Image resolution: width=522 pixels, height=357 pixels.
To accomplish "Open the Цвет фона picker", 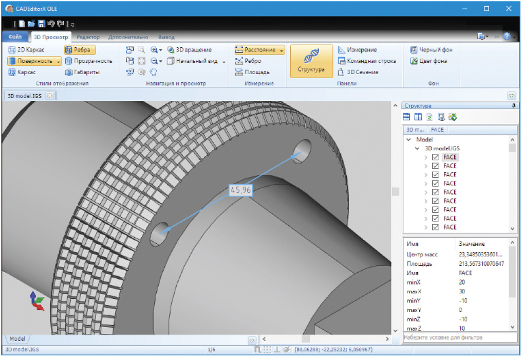I will coord(428,61).
